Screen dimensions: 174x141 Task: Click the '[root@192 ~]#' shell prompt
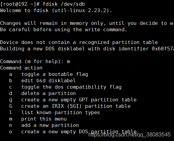tap(20, 4)
